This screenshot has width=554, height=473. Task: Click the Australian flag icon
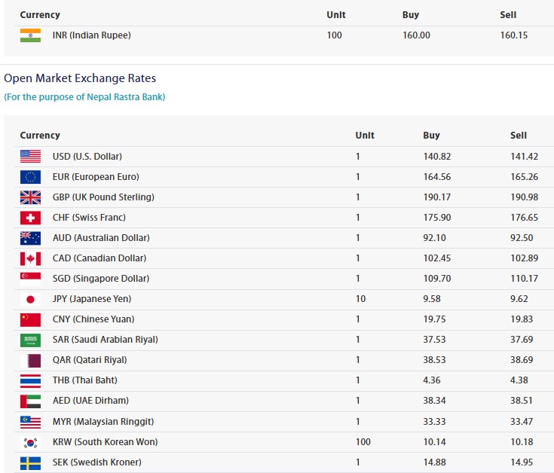30,238
